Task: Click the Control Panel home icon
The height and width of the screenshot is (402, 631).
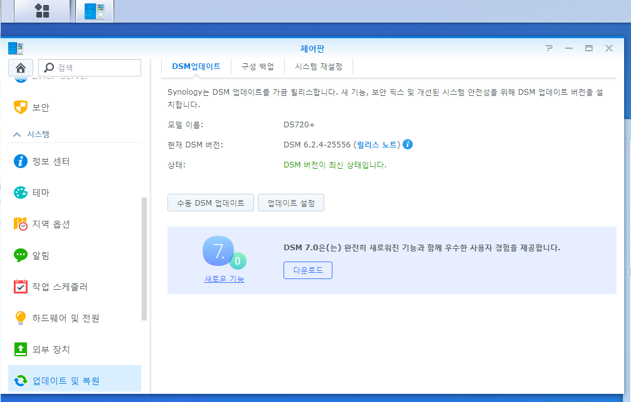Action: [21, 68]
